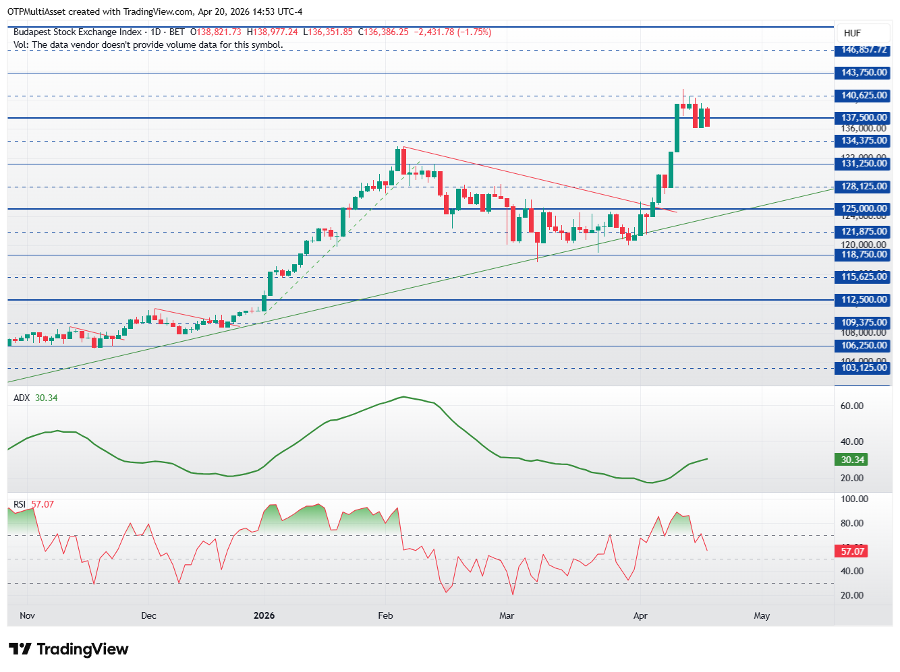Click the 146,857.72 price level tag
The image size is (900, 672).
coord(864,50)
